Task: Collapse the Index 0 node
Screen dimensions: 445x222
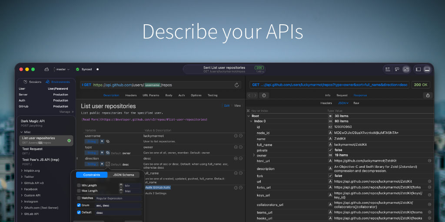Action: coord(251,121)
